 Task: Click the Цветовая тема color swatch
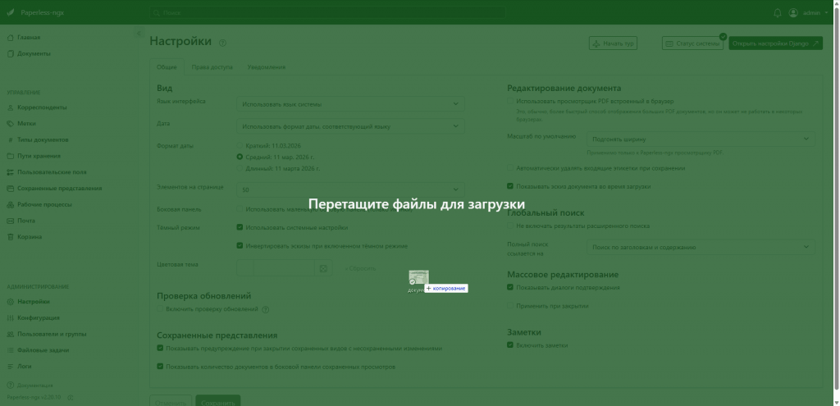point(244,268)
